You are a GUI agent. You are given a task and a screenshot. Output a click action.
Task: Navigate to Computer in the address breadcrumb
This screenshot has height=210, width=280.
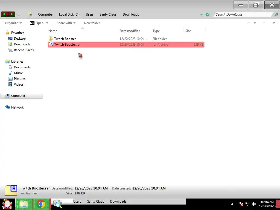[45, 14]
